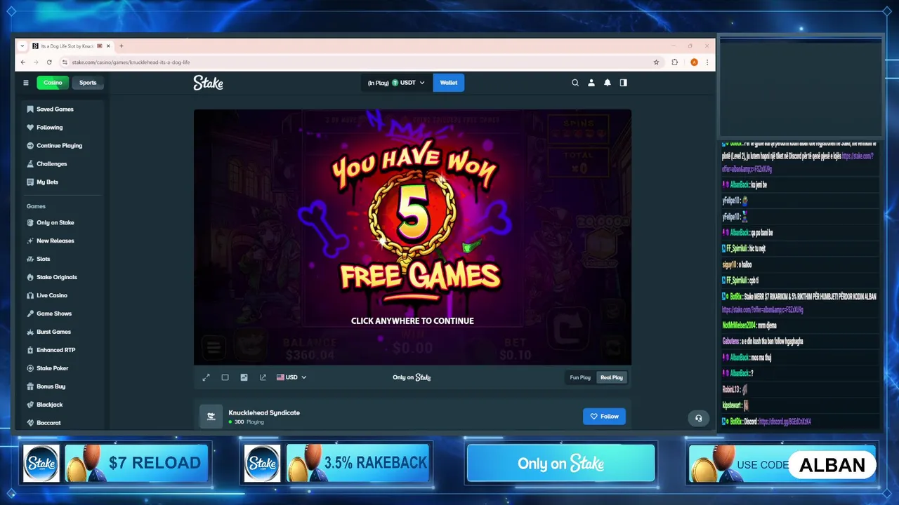Bookmark this page with the star icon

tap(657, 62)
